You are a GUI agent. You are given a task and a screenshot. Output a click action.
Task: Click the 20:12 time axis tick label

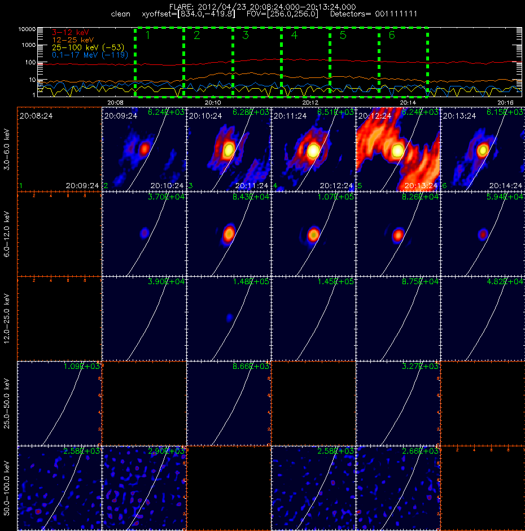(310, 103)
